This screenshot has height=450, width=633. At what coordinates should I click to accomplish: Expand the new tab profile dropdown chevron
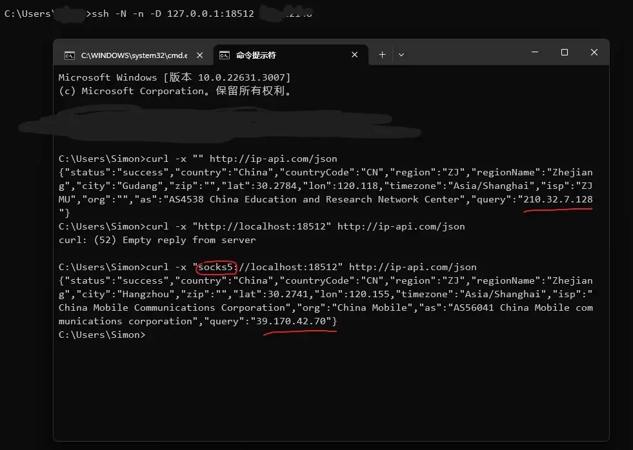[x=401, y=55]
